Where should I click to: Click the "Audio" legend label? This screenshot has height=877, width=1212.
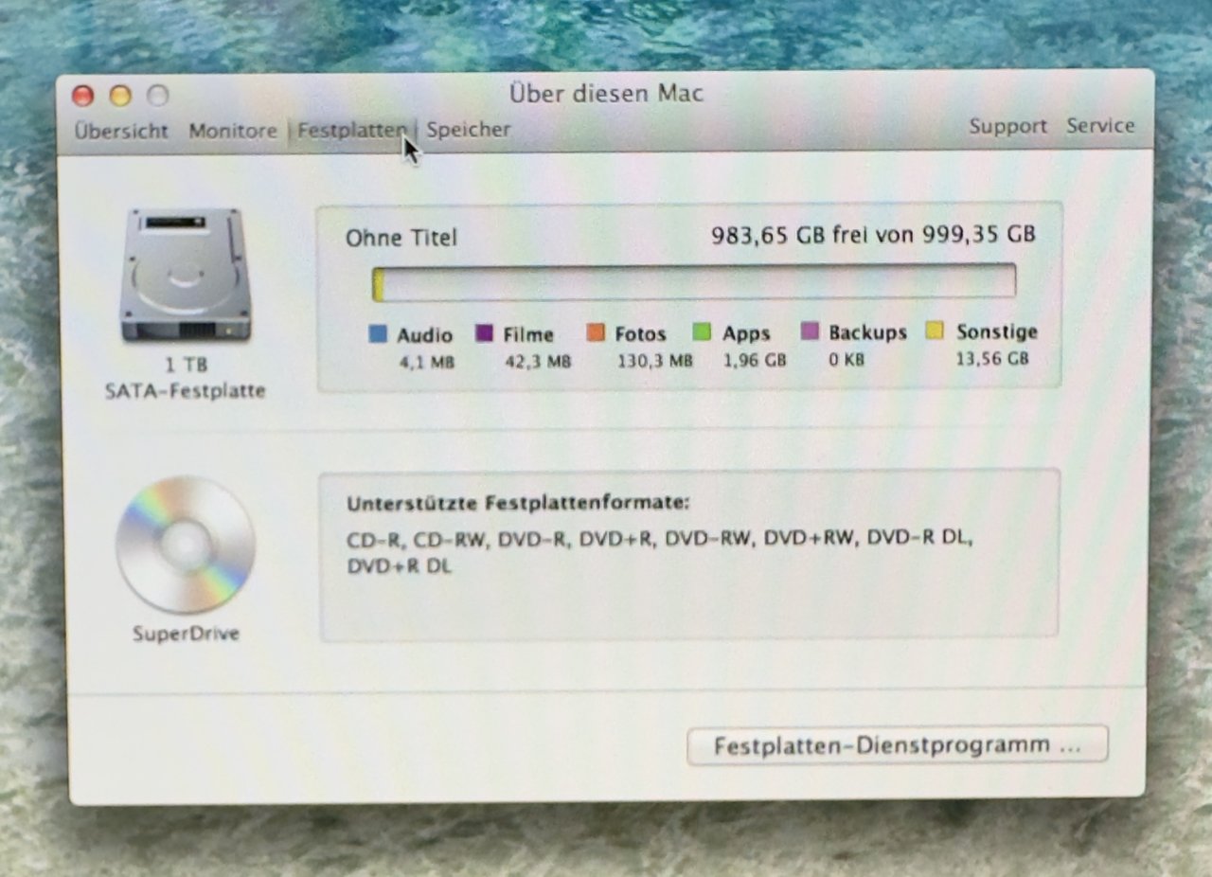point(424,334)
